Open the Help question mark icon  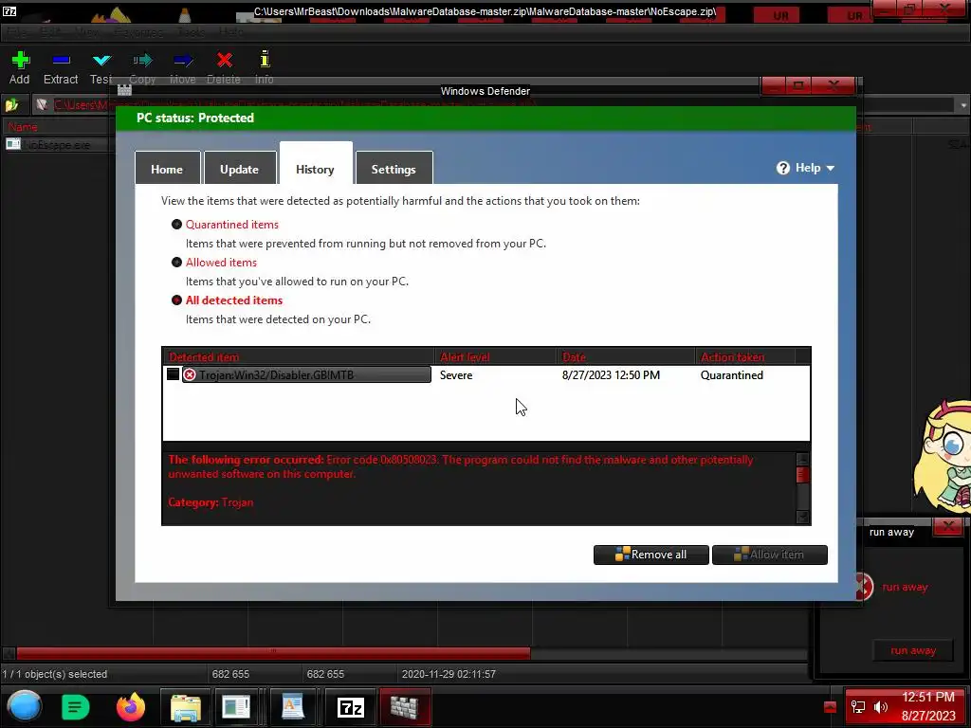782,168
